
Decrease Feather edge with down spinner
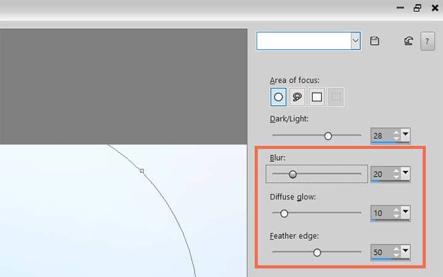pos(396,255)
